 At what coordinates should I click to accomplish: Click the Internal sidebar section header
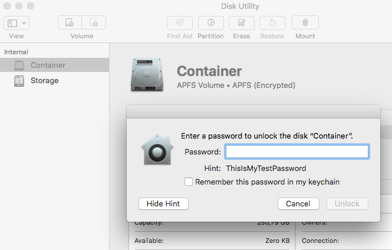[x=16, y=52]
